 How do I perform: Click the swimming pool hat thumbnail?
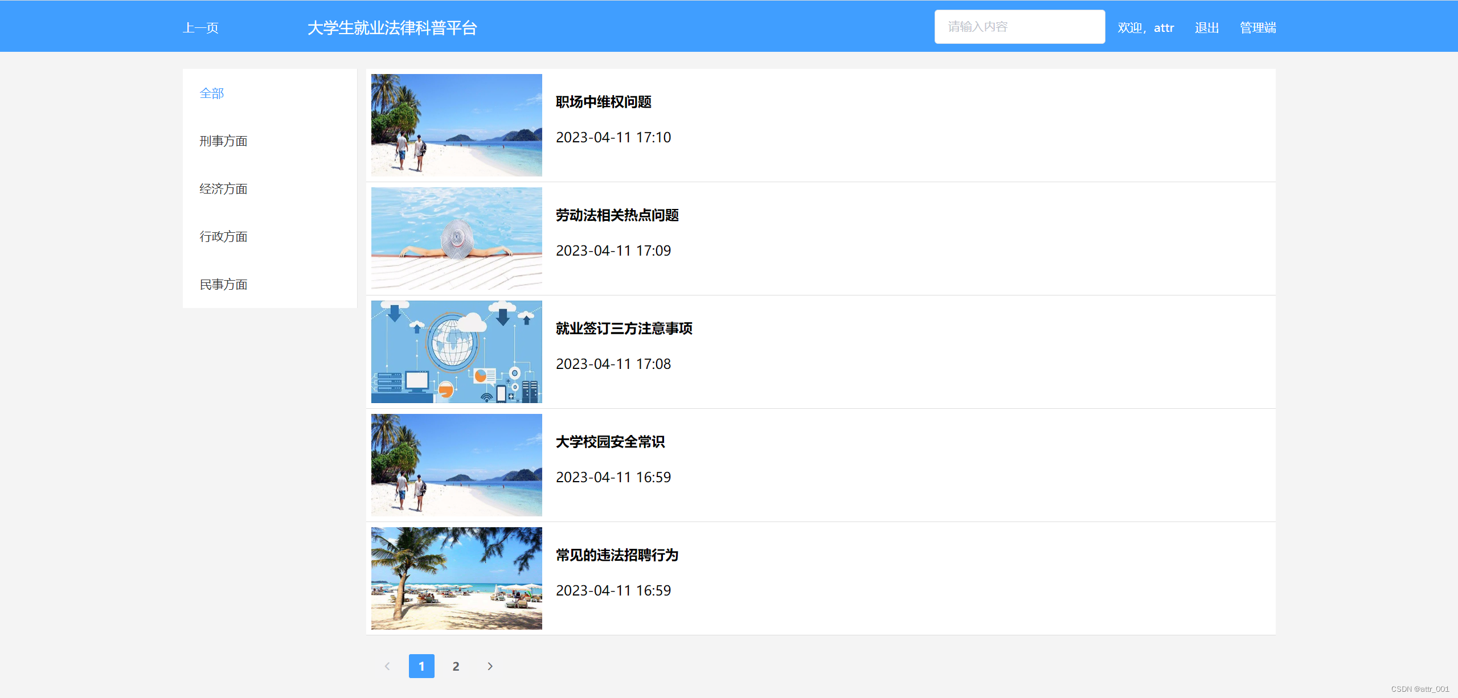click(x=457, y=239)
